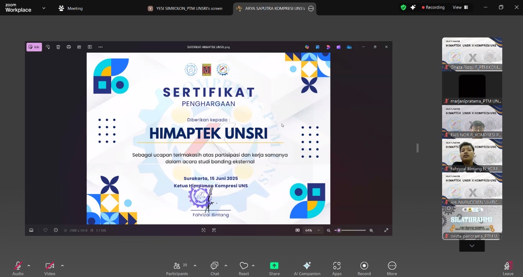Click the panel divider handle
523x277 pixels.
(417, 148)
